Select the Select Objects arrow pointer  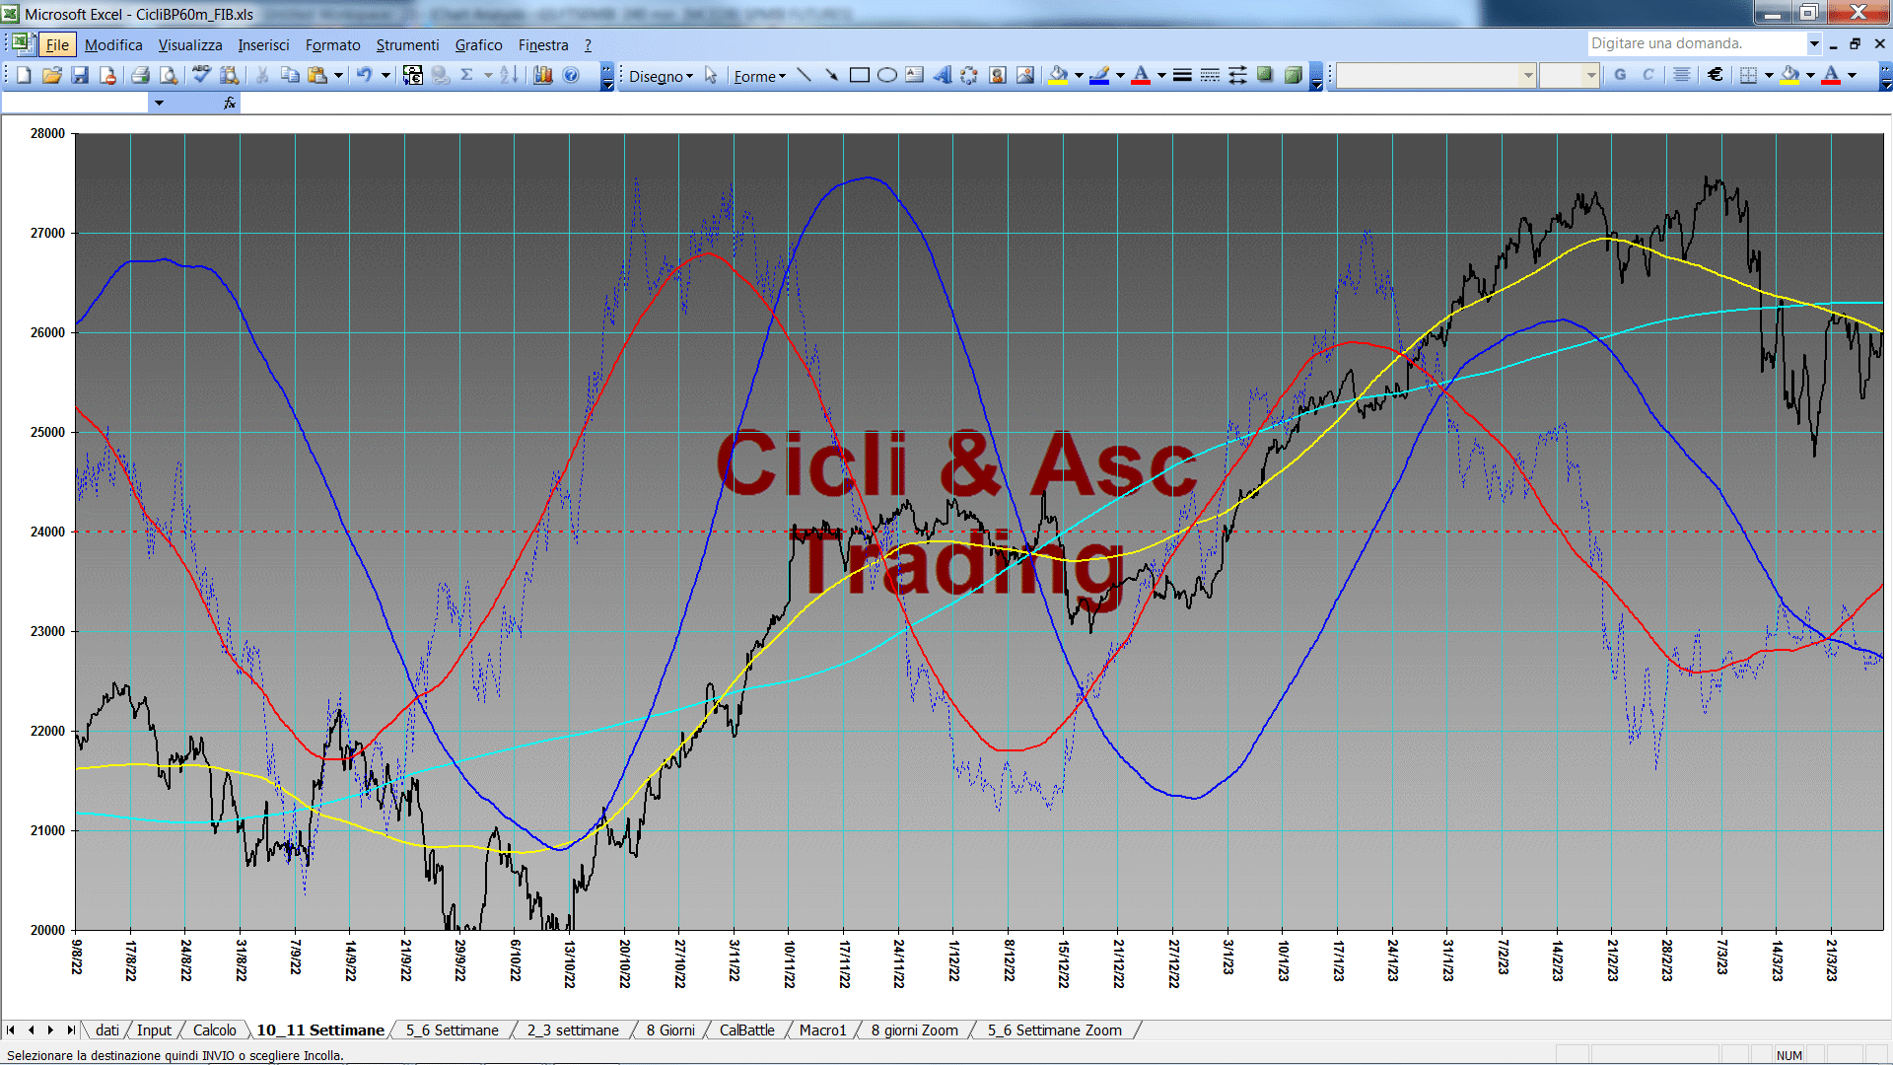pyautogui.click(x=711, y=75)
